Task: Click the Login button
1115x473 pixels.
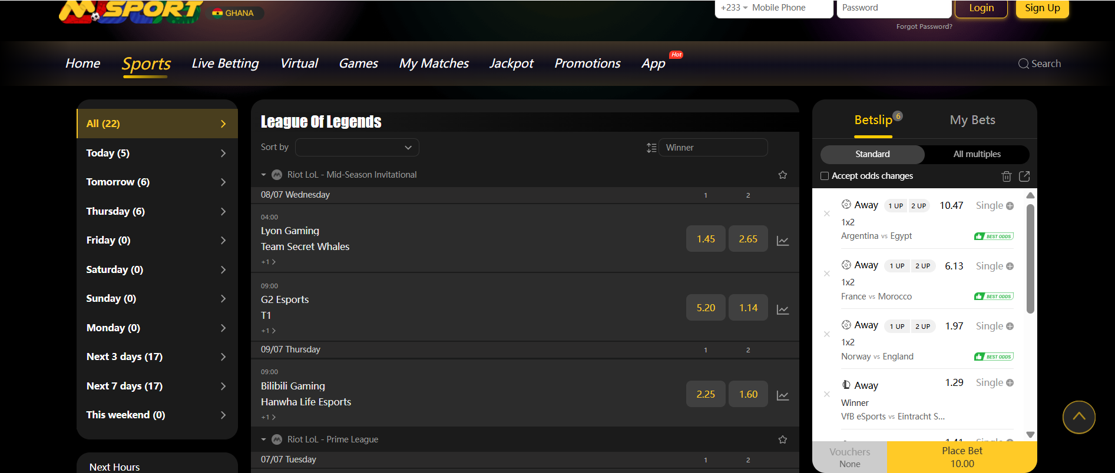Action: point(981,8)
